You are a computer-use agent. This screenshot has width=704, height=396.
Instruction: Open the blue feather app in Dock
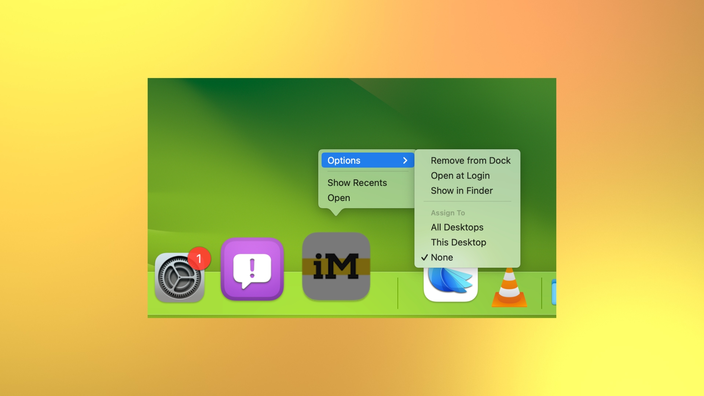click(x=451, y=285)
